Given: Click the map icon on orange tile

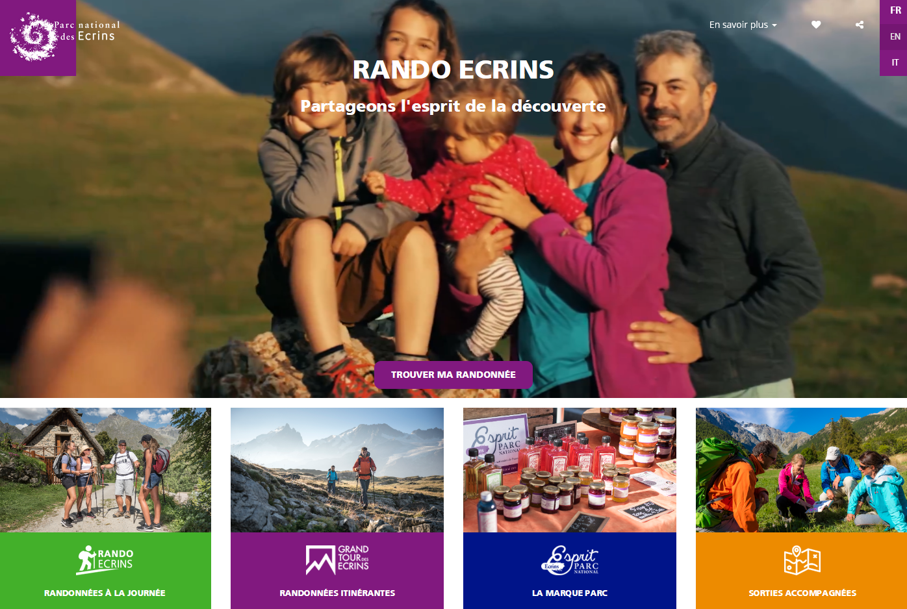Looking at the screenshot, I should click(x=802, y=560).
